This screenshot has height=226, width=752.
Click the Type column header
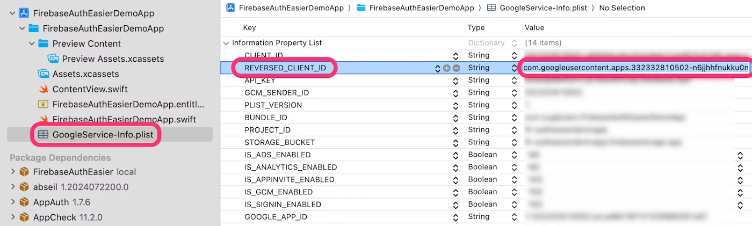[x=476, y=27]
